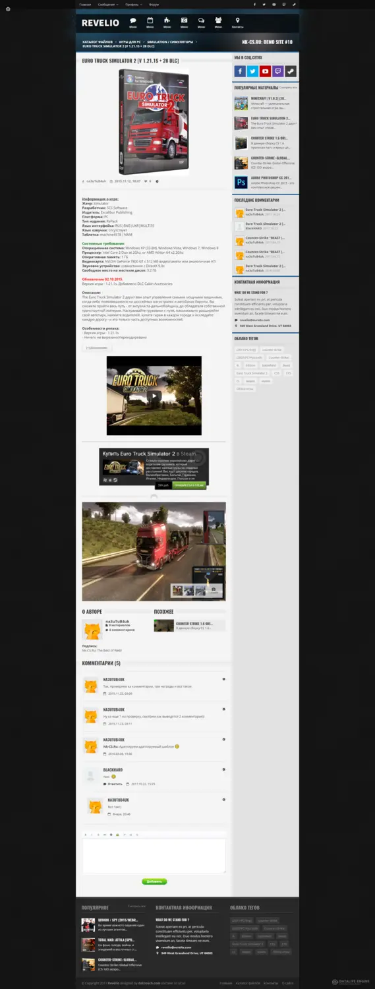Image resolution: width=375 pixels, height=989 pixels.
Task: Expand the Профиль top menu dropdown
Action: point(134,4)
